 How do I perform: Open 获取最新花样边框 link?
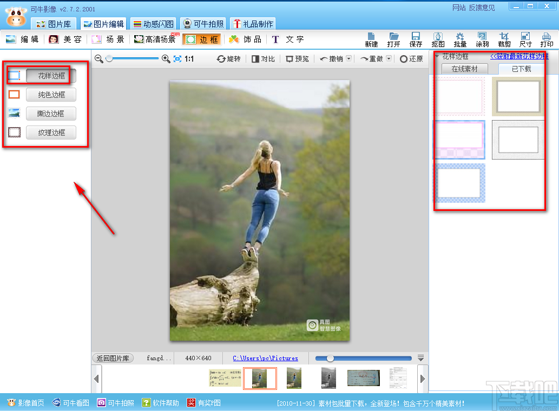click(519, 56)
